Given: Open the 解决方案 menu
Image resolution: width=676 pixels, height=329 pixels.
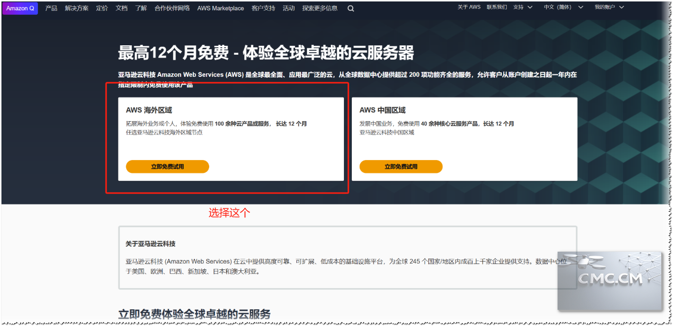Looking at the screenshot, I should pos(76,8).
